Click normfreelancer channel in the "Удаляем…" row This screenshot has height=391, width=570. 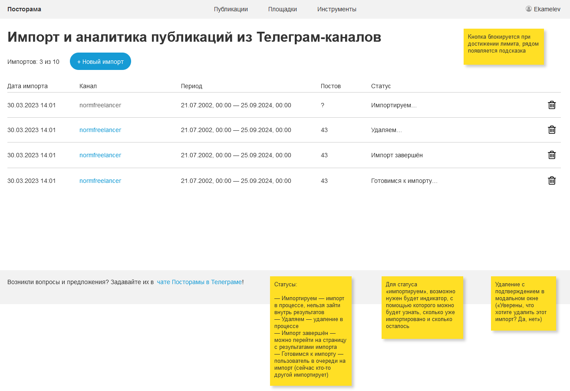[100, 130]
